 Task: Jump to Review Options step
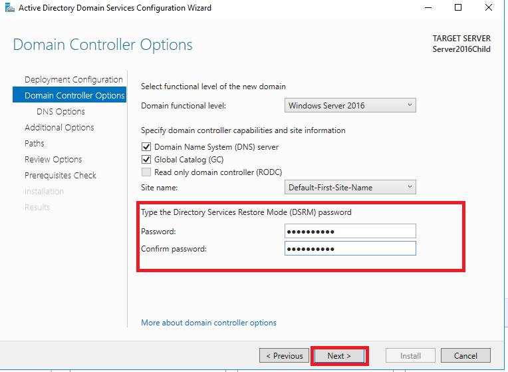(53, 159)
